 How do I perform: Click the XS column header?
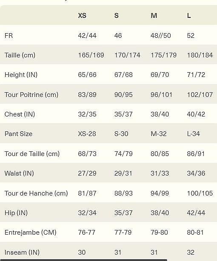tap(82, 15)
